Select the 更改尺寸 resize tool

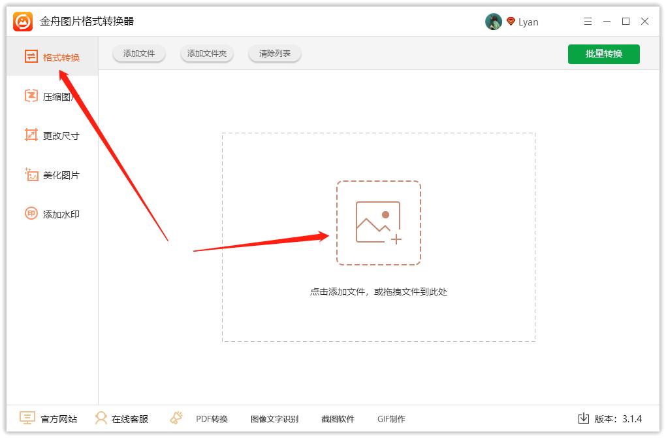(x=52, y=136)
